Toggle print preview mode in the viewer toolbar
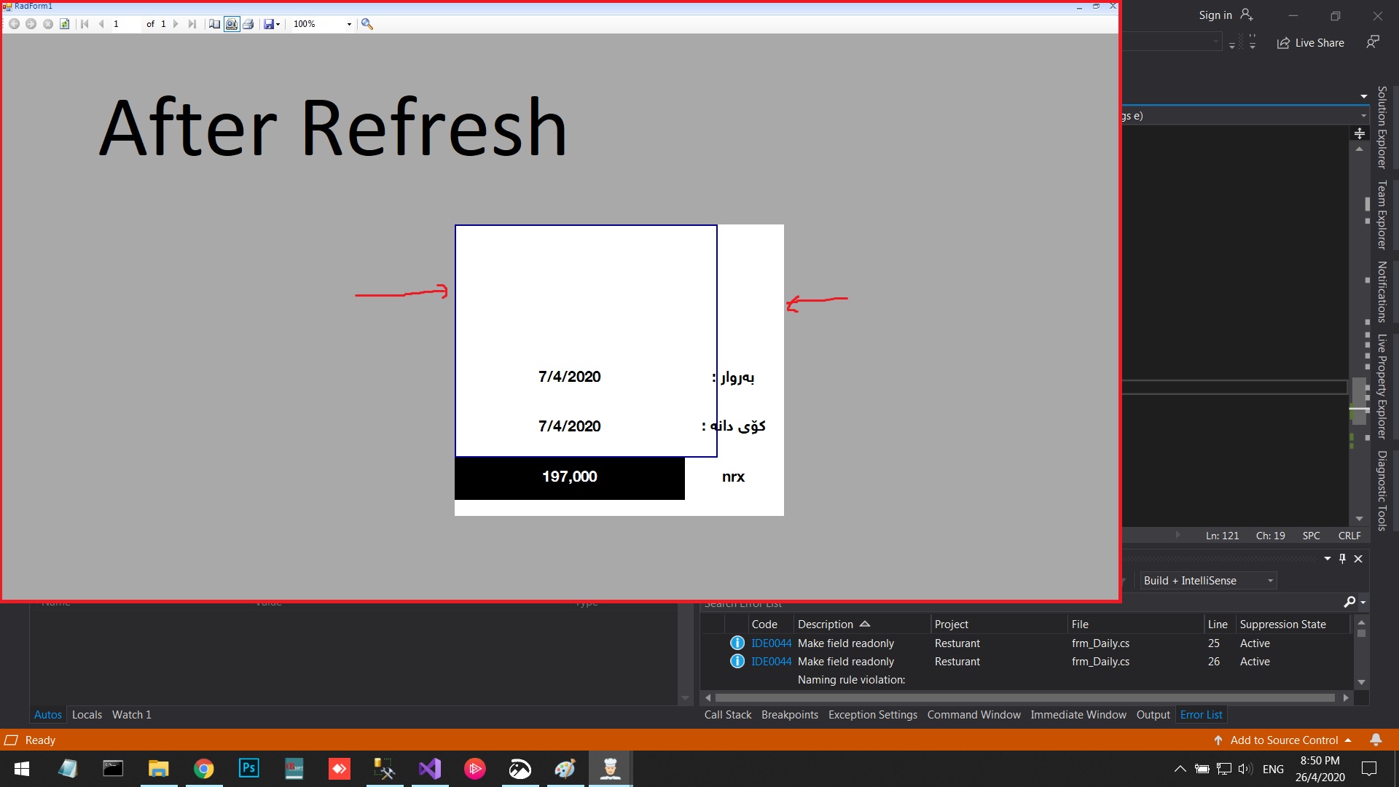Screen dimensions: 1399x787 click(232, 24)
